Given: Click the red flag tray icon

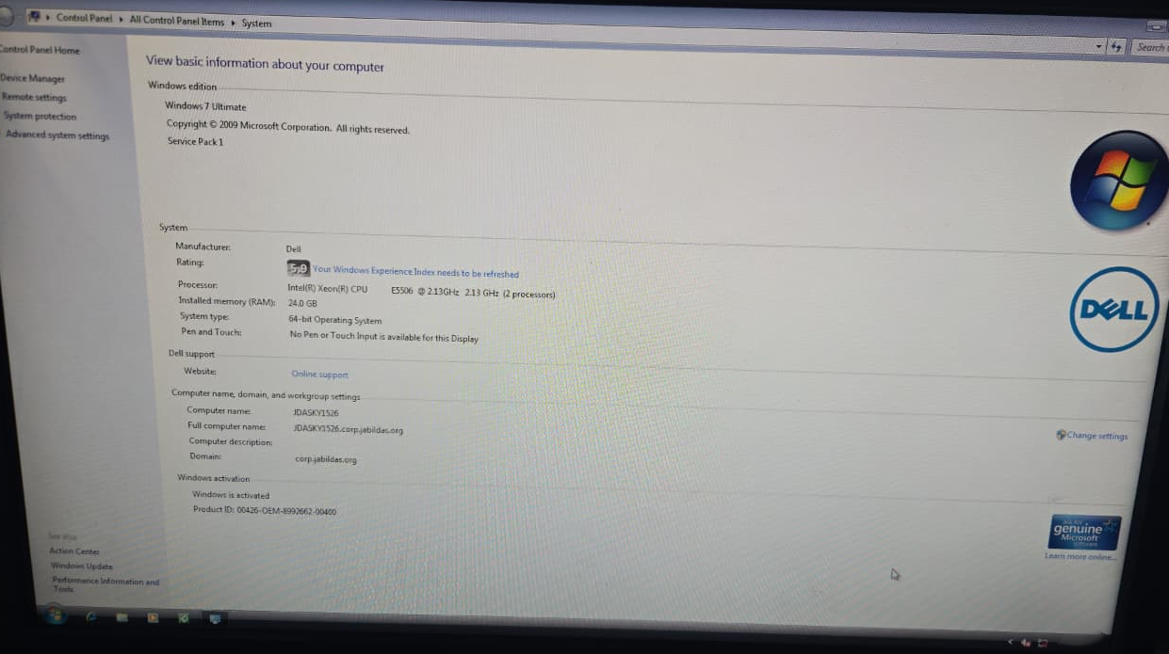Looking at the screenshot, I should coord(1042,643).
